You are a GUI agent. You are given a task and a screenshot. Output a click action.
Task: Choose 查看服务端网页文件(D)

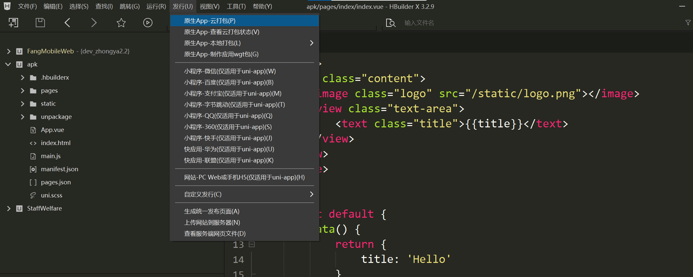[245, 233]
